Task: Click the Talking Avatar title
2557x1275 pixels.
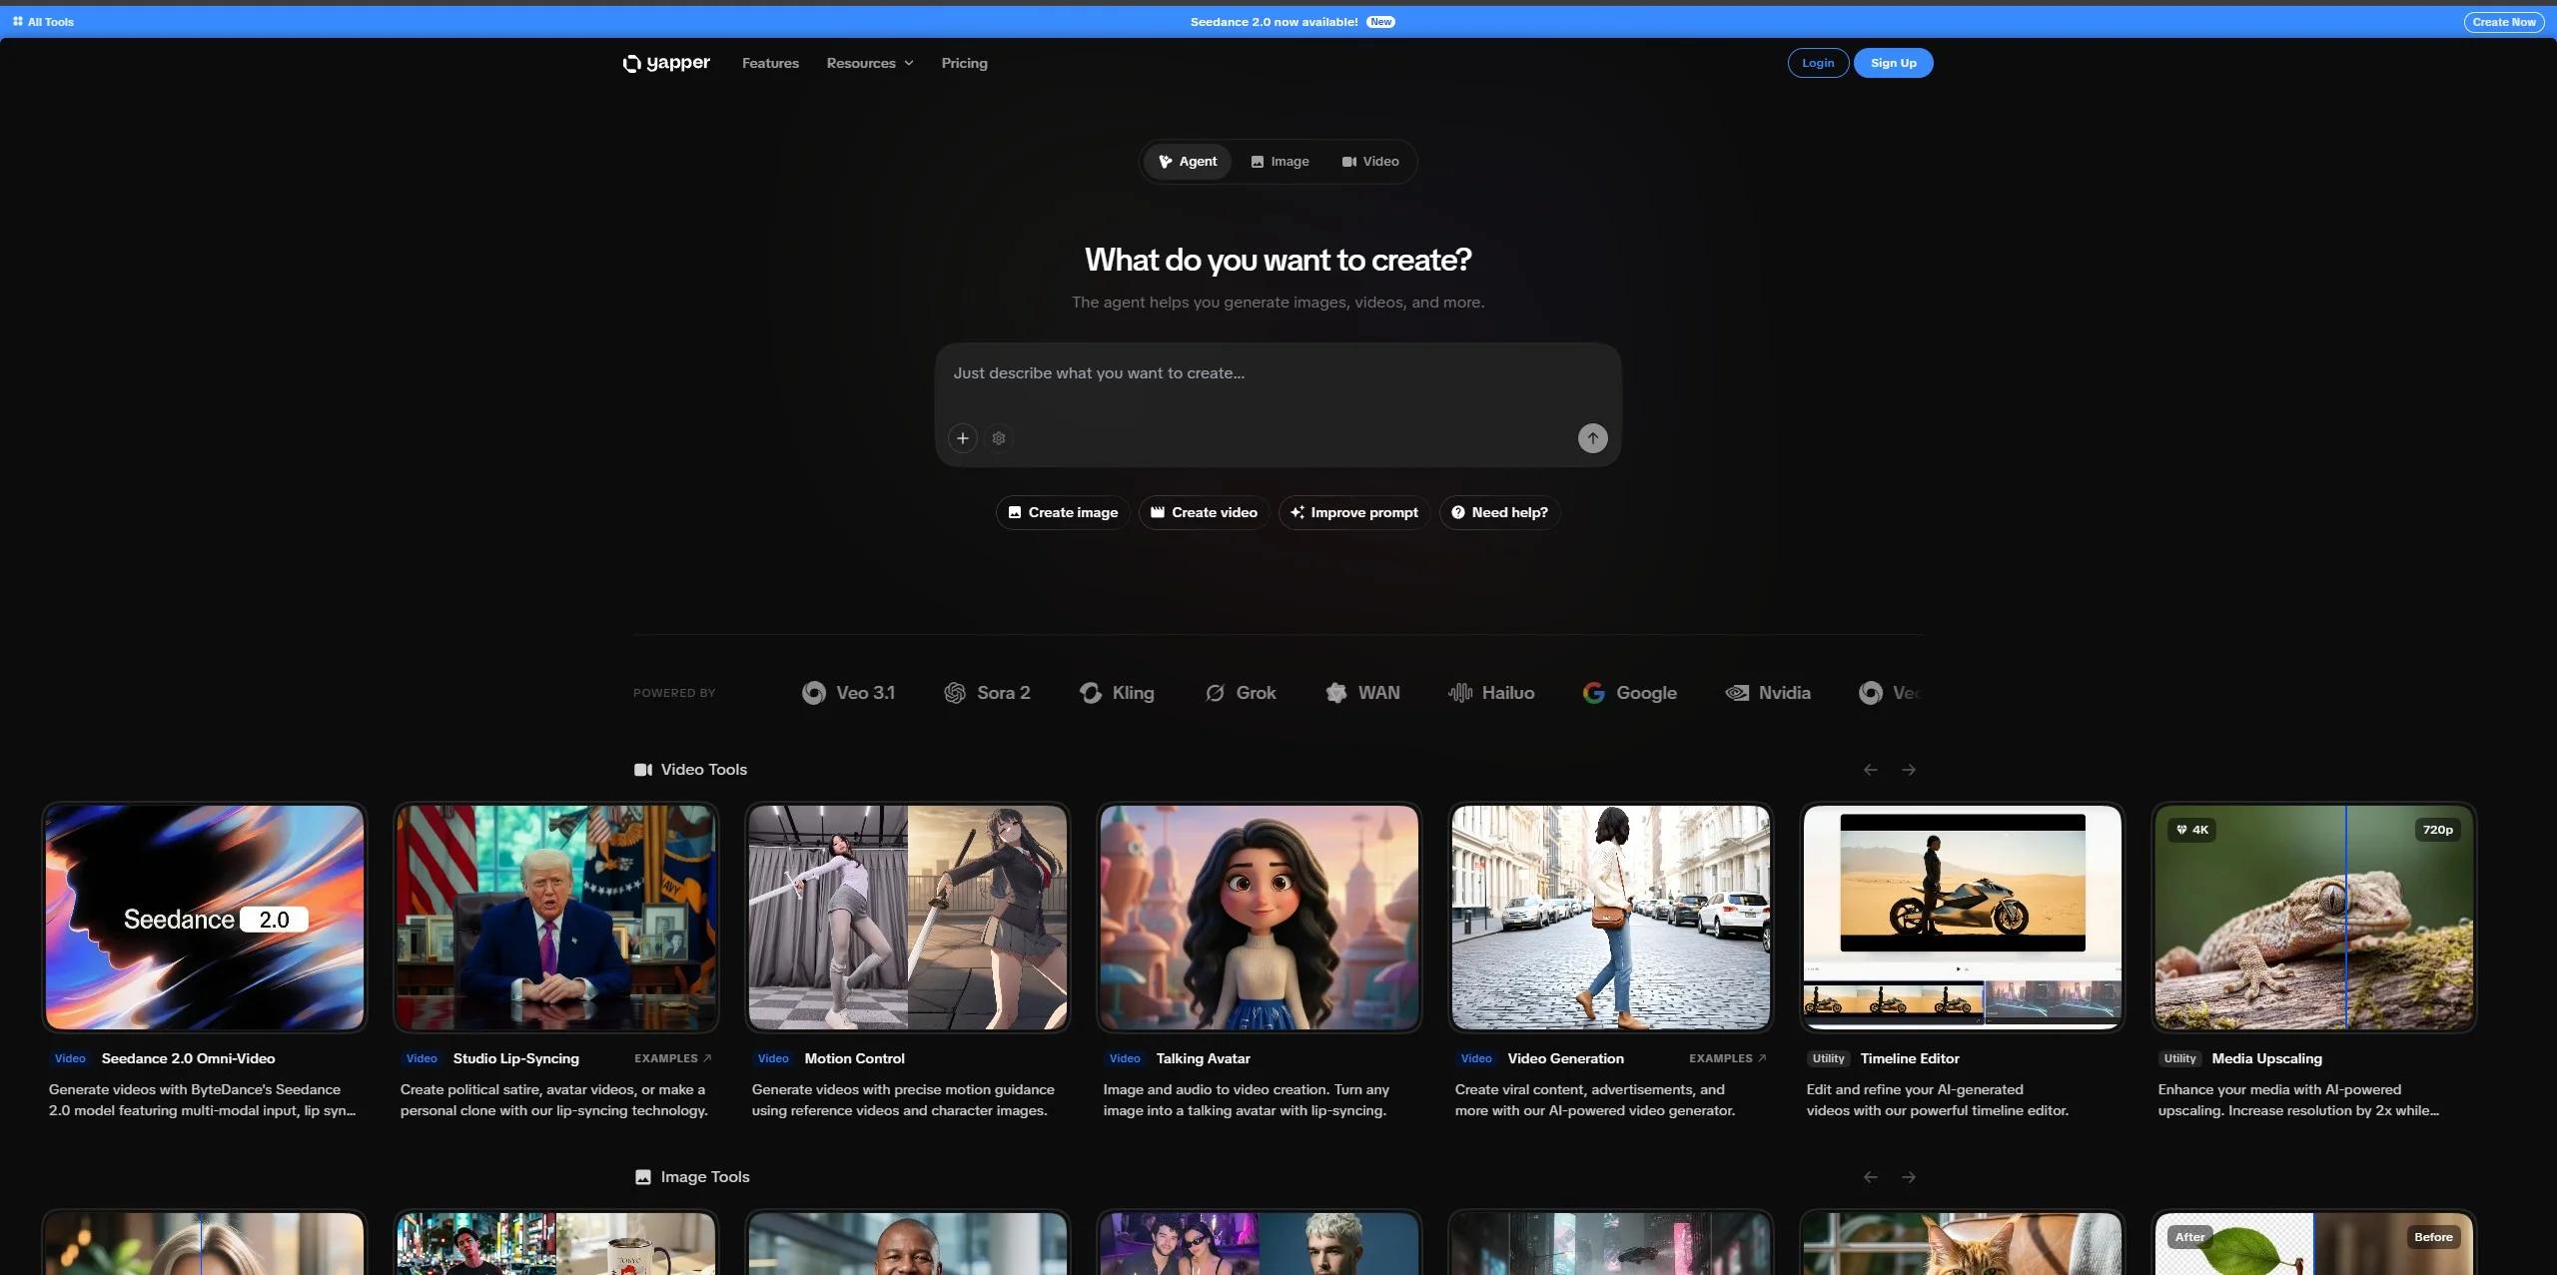Action: tap(1204, 1058)
